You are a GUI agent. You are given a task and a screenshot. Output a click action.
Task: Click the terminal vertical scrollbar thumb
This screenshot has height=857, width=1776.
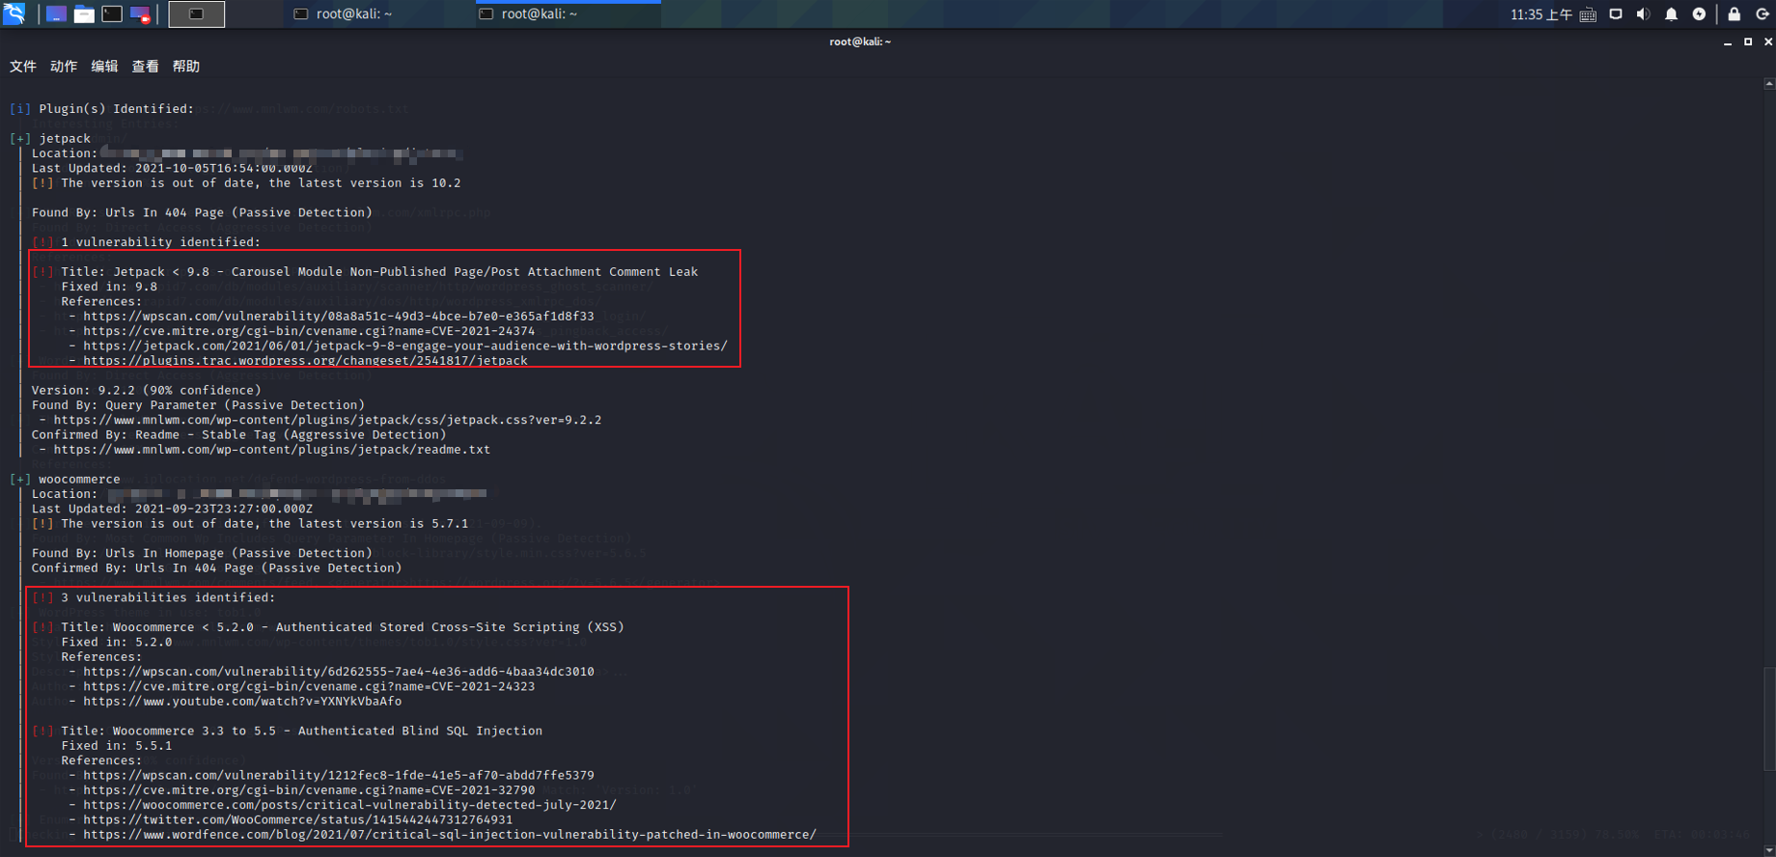[1768, 719]
